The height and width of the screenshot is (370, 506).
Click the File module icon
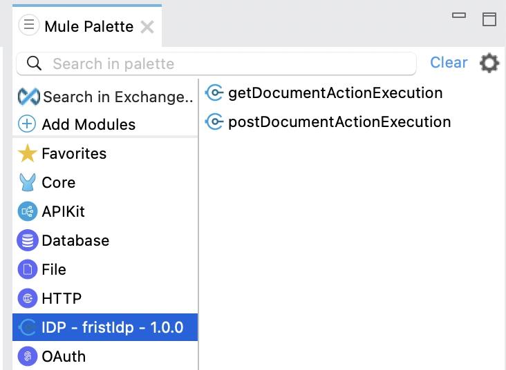27,269
